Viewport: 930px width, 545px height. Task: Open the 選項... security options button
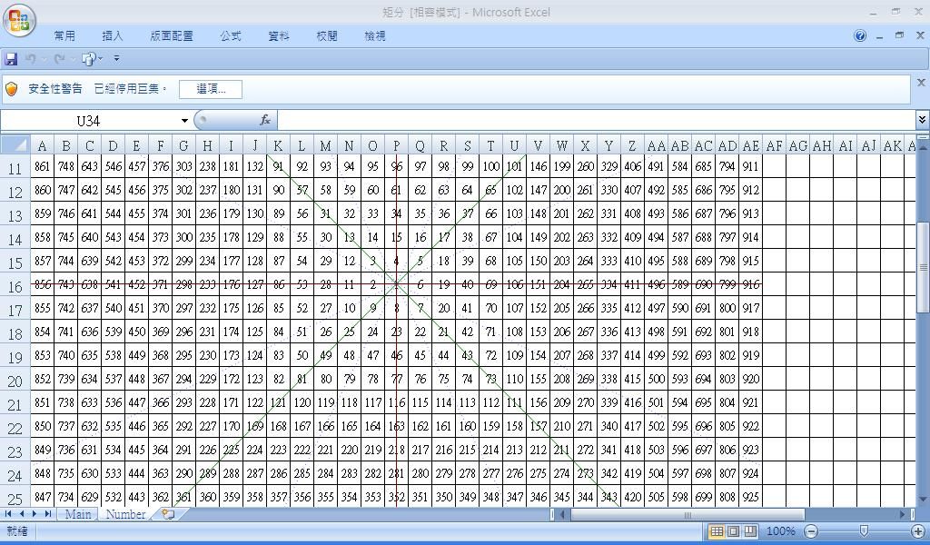pos(211,89)
